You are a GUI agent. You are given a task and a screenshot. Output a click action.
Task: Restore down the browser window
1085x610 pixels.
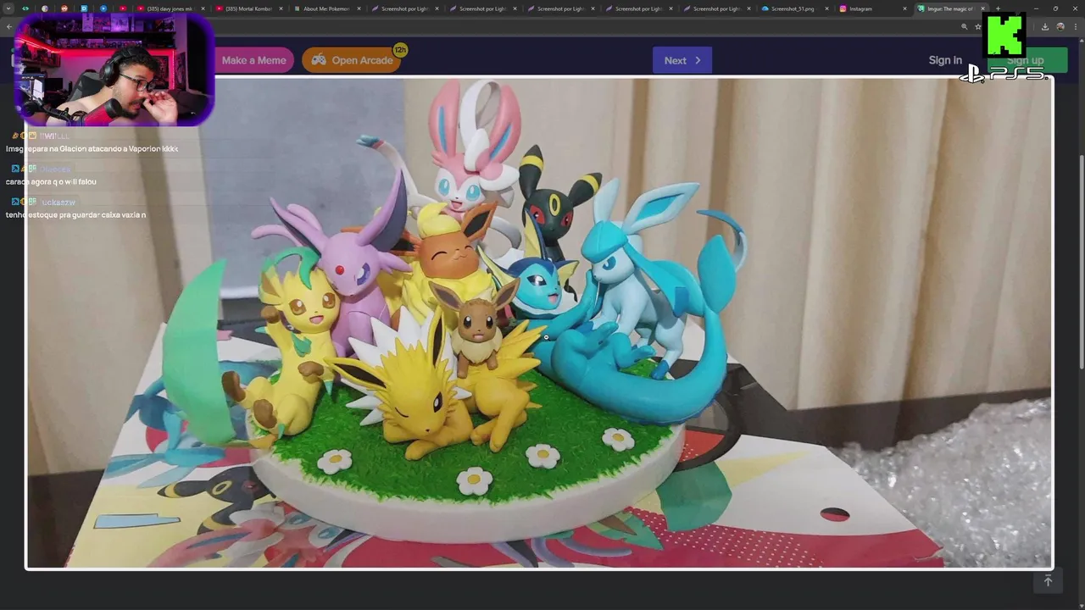tap(1055, 8)
